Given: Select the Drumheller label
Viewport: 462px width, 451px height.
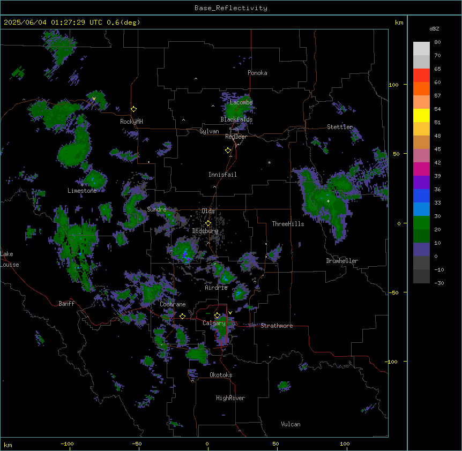Looking at the screenshot, I should tap(342, 261).
